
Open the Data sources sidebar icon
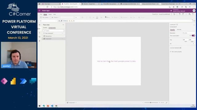click(x=40, y=37)
